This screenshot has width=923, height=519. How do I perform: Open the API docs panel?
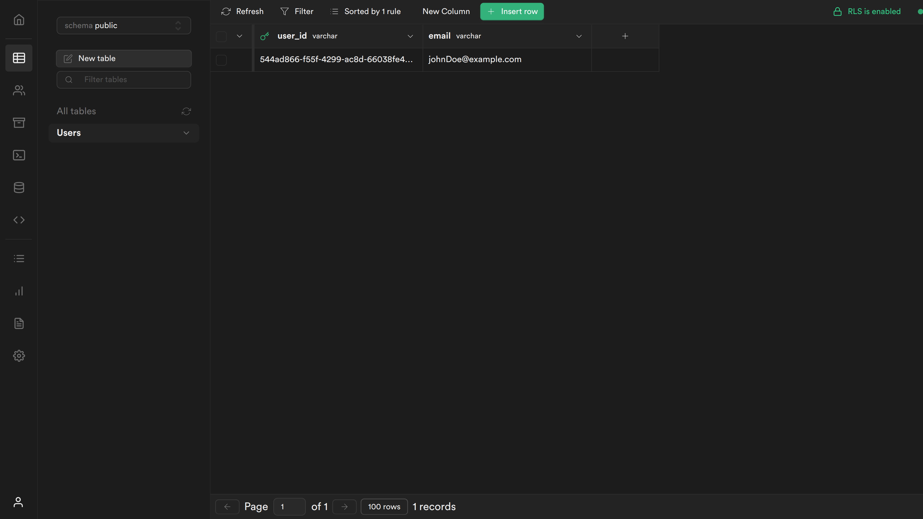(x=19, y=220)
